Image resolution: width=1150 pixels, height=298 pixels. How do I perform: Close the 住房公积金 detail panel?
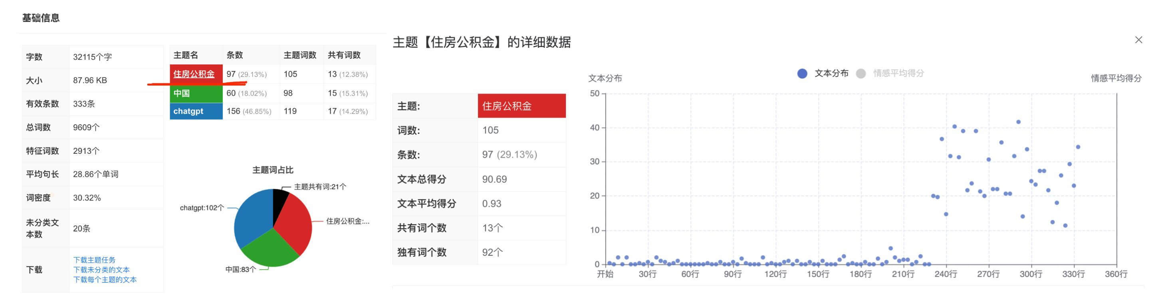(x=1138, y=40)
